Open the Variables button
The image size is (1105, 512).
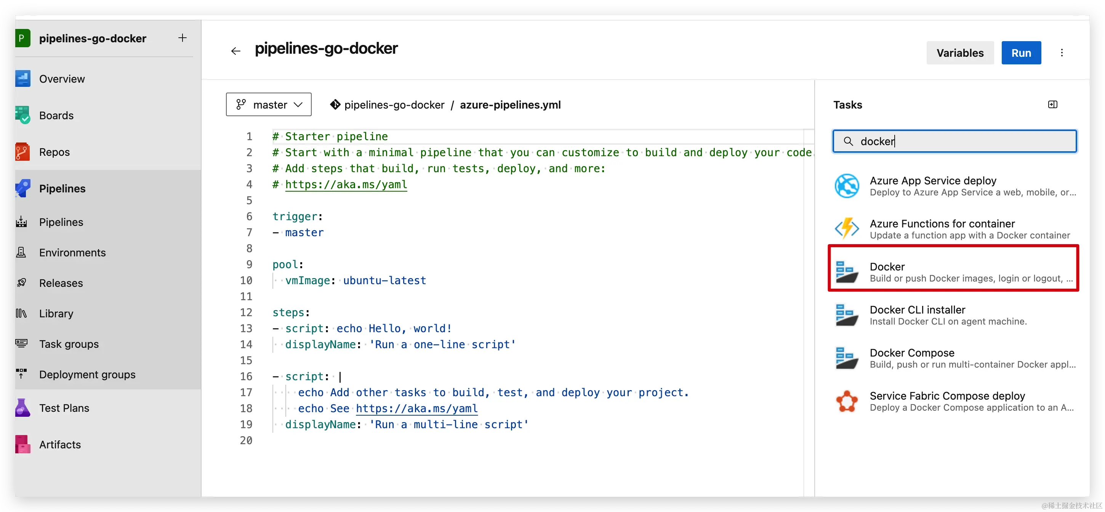(960, 53)
